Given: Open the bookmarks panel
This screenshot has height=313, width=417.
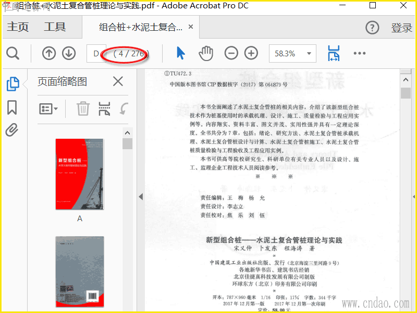Looking at the screenshot, I should tap(12, 107).
